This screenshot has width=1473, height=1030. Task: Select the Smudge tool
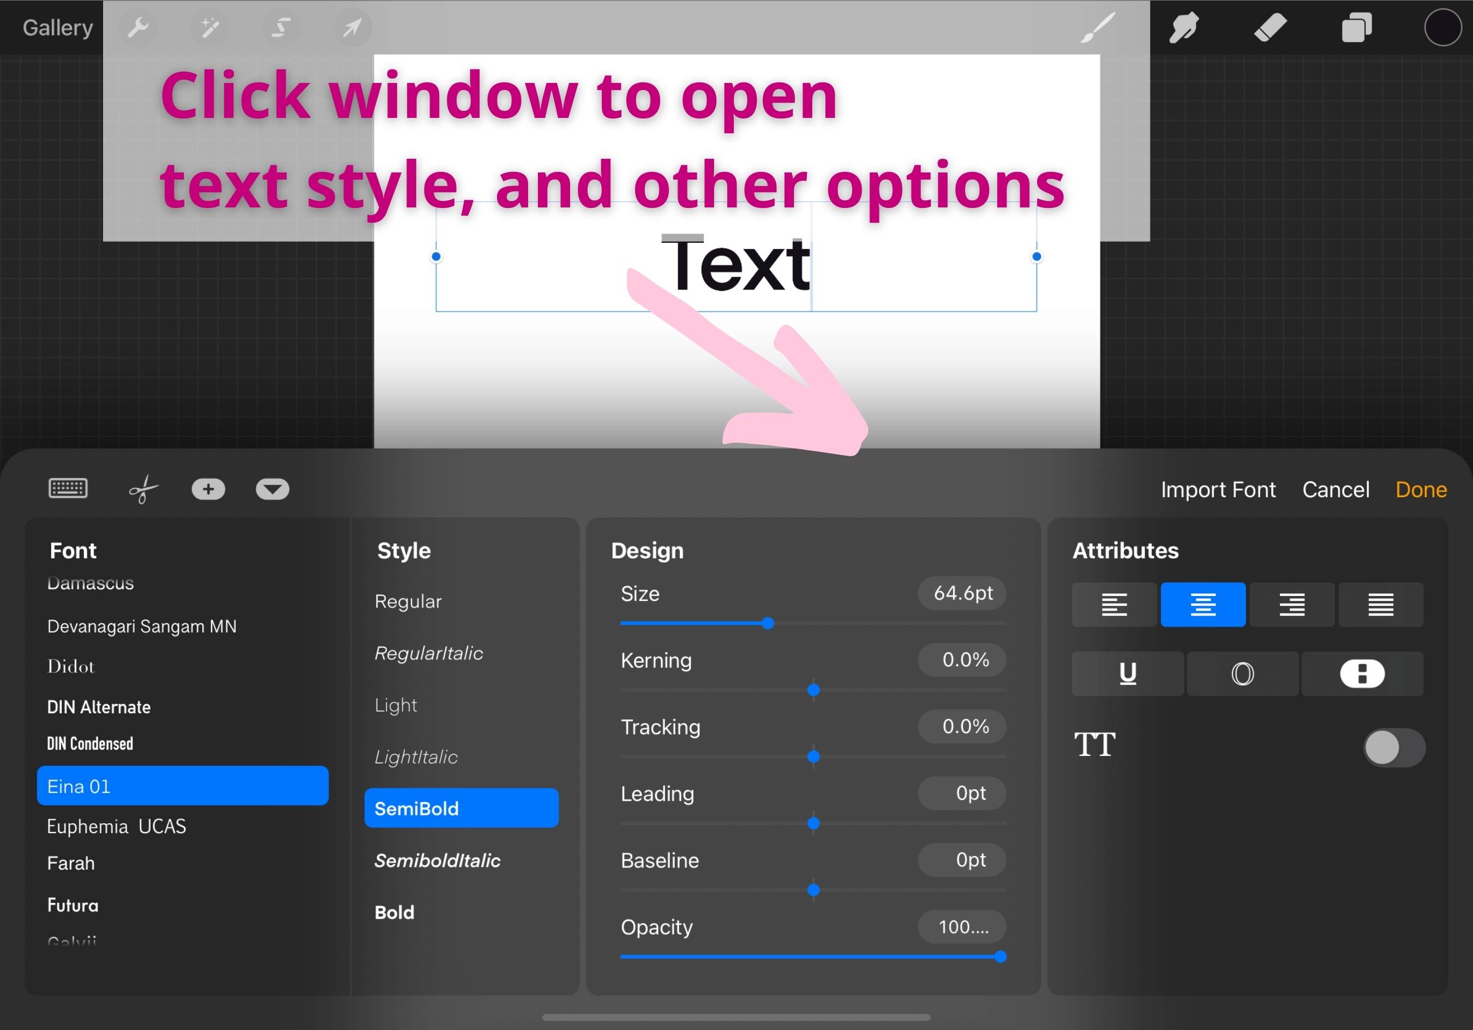pos(1184,28)
